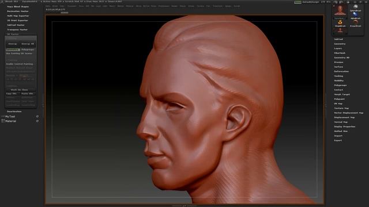
Task: Pick the EraserBrush tool icon
Action: 356,23
